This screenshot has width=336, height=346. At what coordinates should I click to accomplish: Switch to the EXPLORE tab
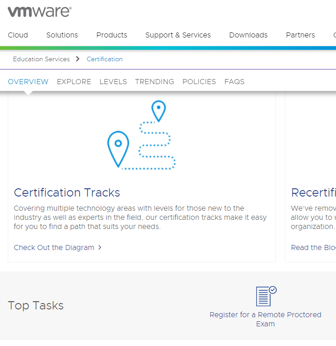[x=74, y=82]
